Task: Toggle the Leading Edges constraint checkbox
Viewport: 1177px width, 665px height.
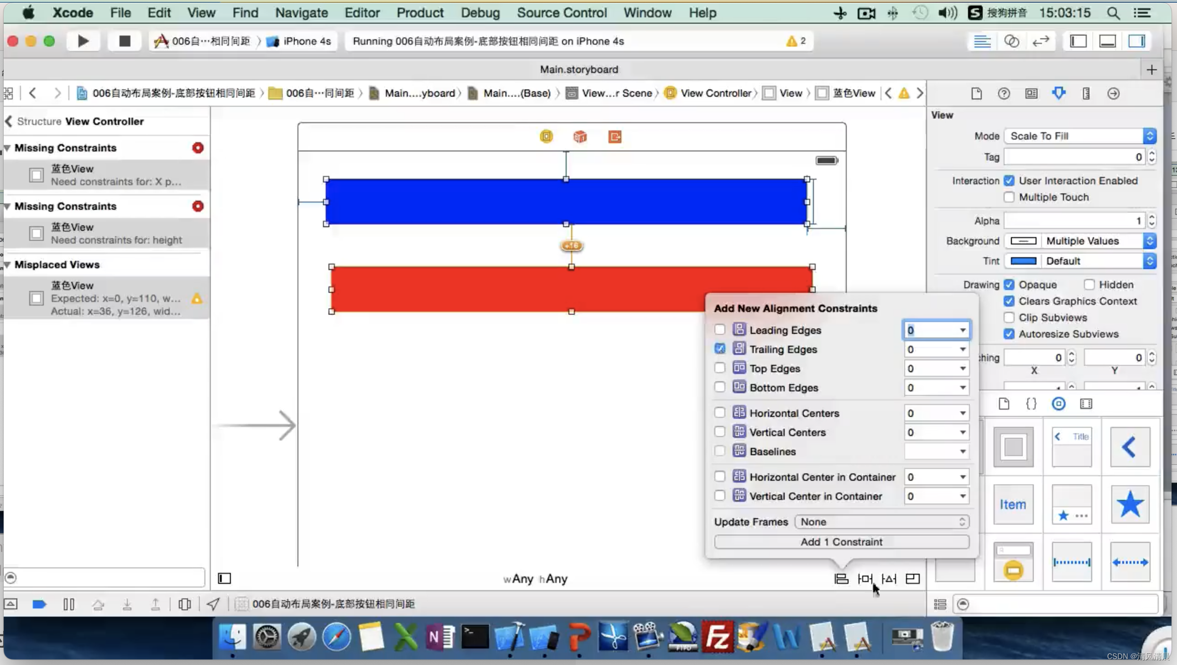Action: (719, 330)
